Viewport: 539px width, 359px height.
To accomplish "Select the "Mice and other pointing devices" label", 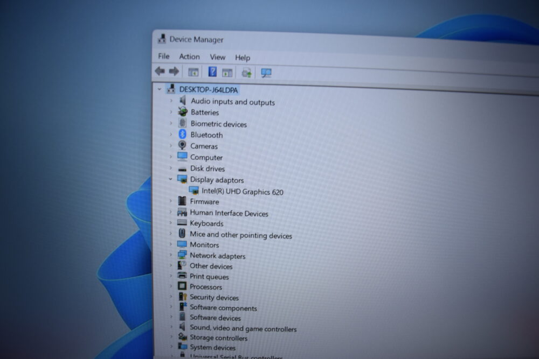I will coord(241,235).
